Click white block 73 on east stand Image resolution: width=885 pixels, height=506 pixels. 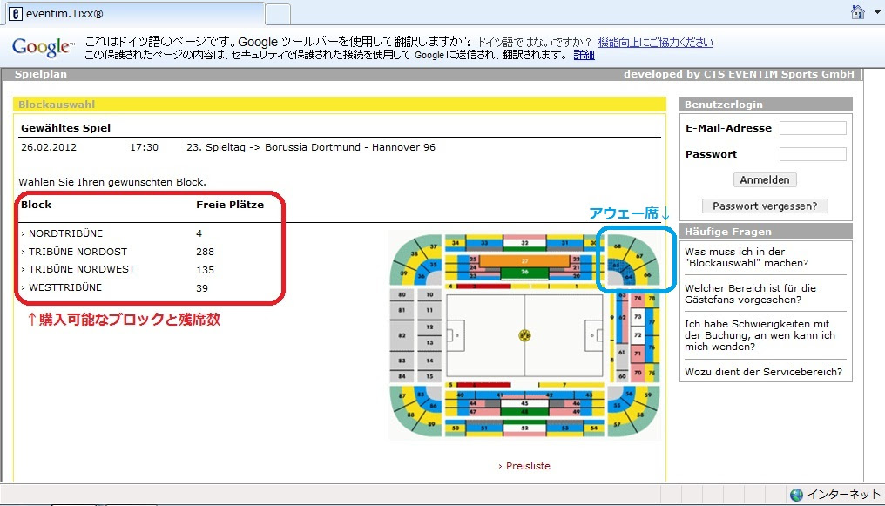coord(638,316)
